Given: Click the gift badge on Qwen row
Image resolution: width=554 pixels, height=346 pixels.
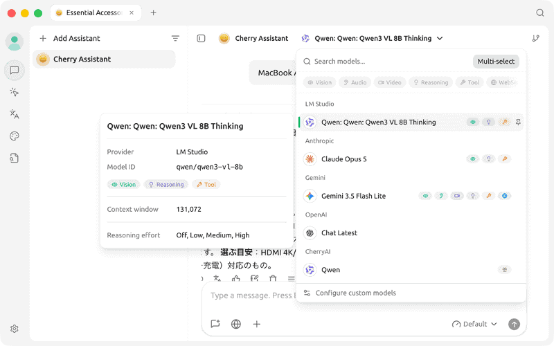Looking at the screenshot, I should pos(505,270).
